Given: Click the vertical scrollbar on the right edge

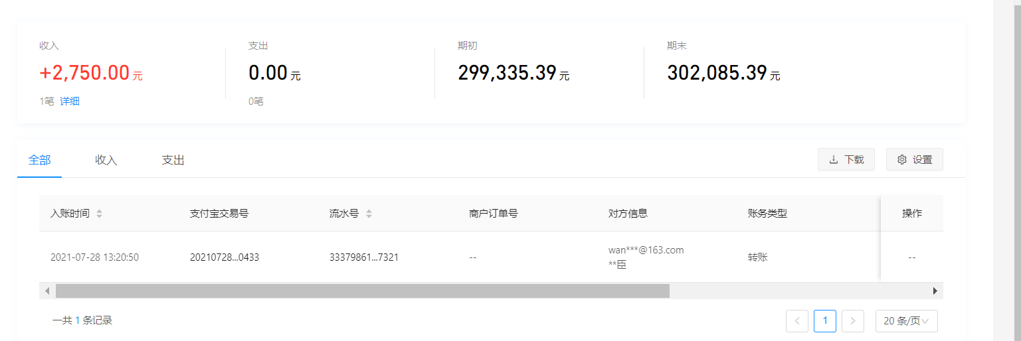Looking at the screenshot, I should (1007, 170).
